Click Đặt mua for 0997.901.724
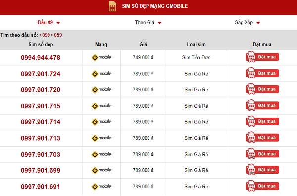 tap(262, 73)
